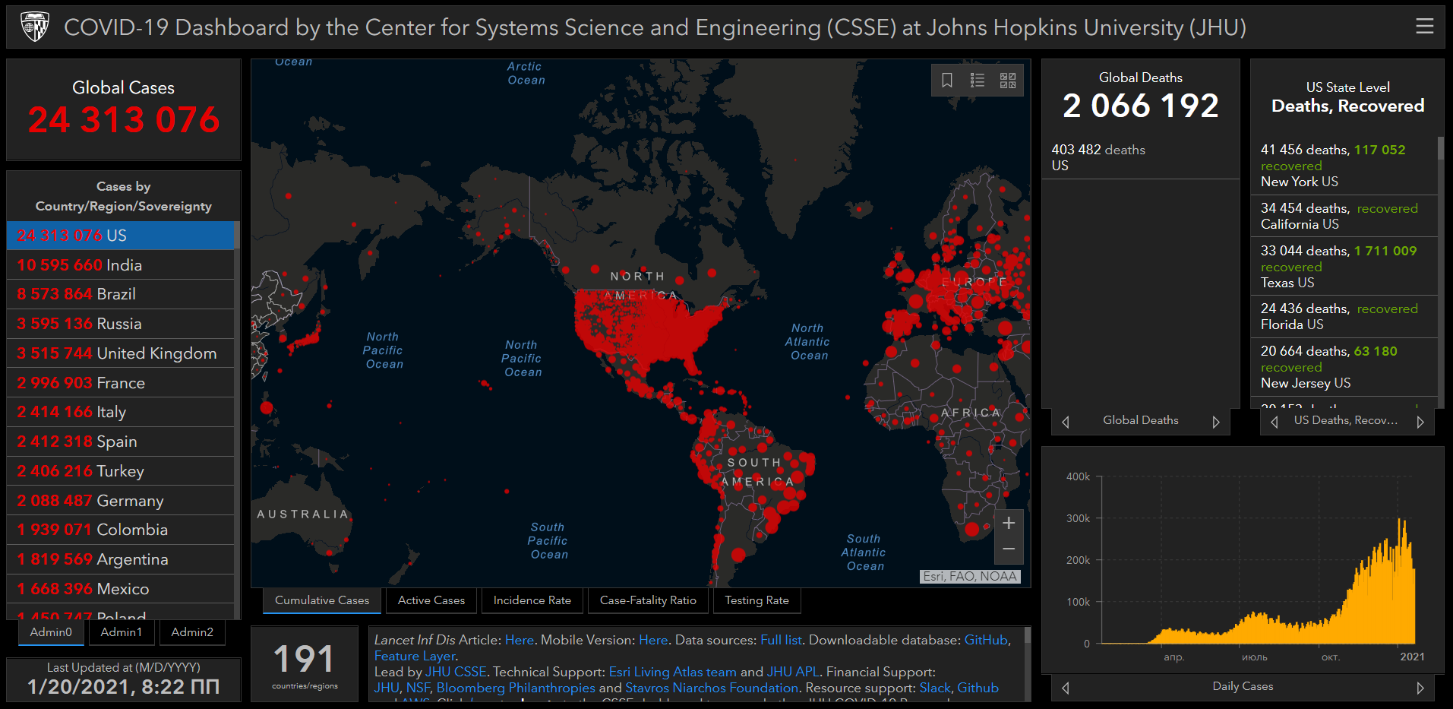The height and width of the screenshot is (709, 1453).
Task: Open basemap gallery grid icon
Action: tap(1008, 81)
